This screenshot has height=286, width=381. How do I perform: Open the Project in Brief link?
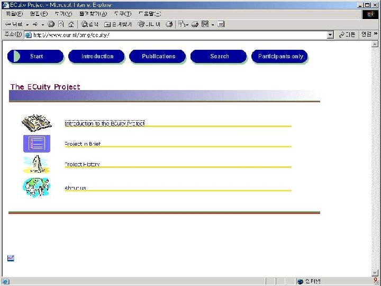click(x=83, y=144)
